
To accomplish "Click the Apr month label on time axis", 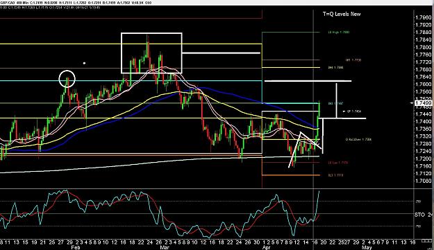I will 266,247.
